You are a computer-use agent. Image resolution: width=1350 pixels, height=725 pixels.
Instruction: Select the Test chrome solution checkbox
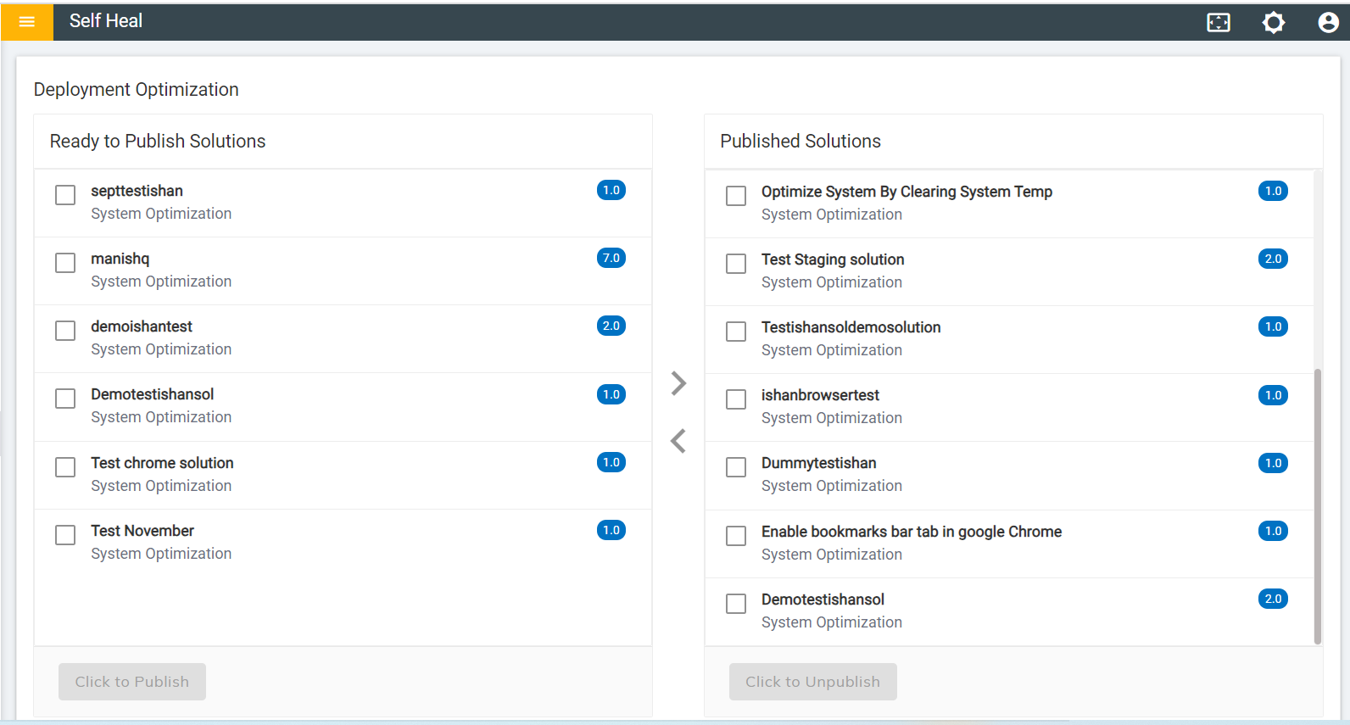(x=65, y=467)
